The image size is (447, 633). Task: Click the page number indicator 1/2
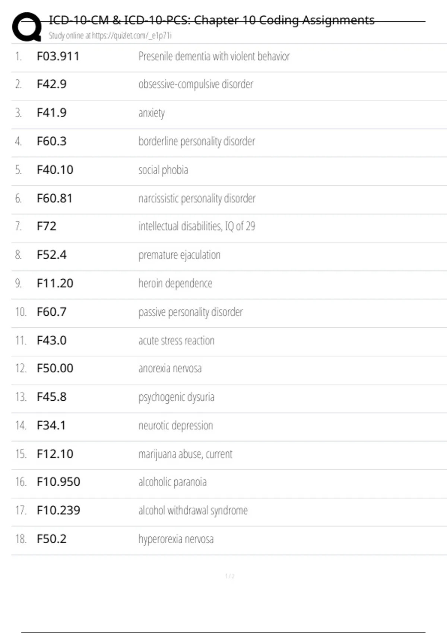pyautogui.click(x=229, y=576)
